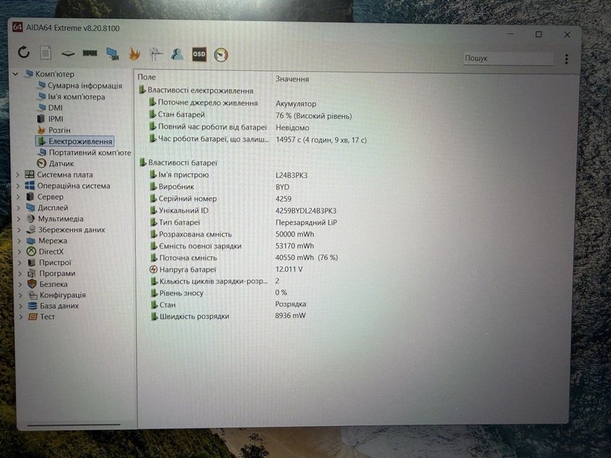The height and width of the screenshot is (458, 611).
Task: Click the 4259BYDL24B3PK3 unique ID value
Action: click(305, 211)
